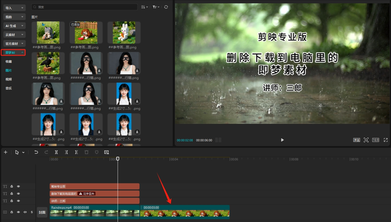
Task: Open the 16:9 aspect ratio button
Action: [x=375, y=140]
